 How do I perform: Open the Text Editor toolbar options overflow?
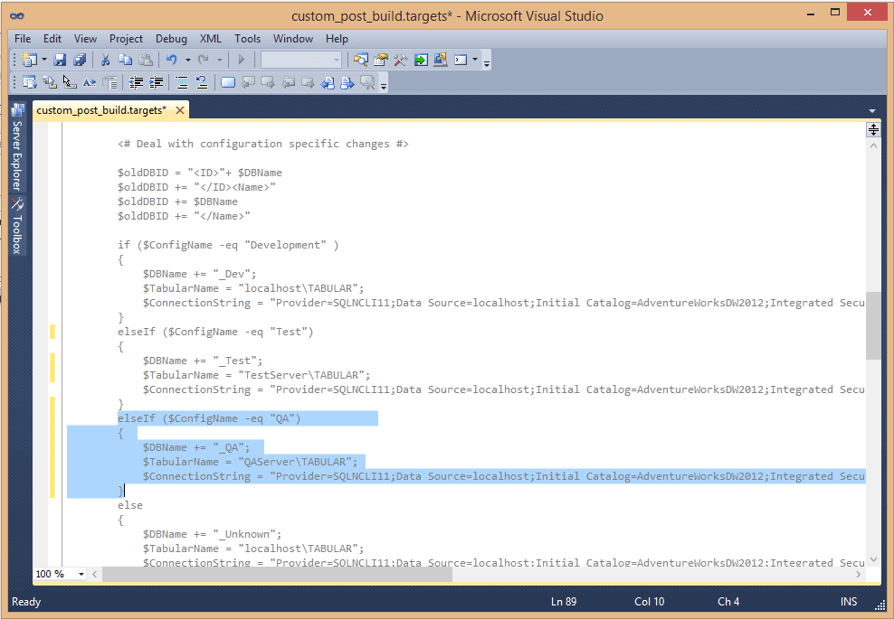pyautogui.click(x=384, y=85)
